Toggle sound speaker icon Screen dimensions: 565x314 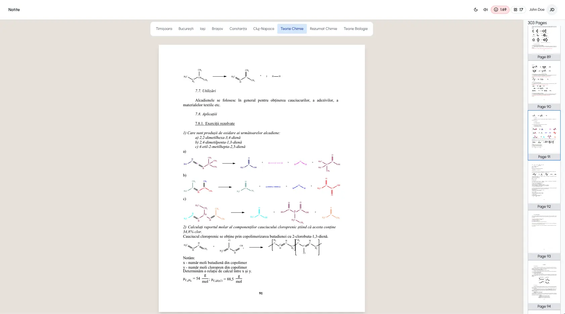click(485, 10)
